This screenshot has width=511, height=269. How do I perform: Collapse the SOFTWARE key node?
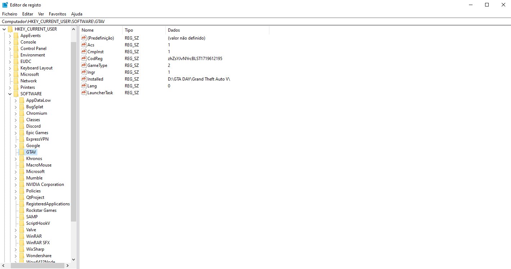10,94
